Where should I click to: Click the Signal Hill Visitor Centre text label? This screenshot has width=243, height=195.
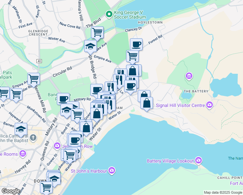point(180,105)
